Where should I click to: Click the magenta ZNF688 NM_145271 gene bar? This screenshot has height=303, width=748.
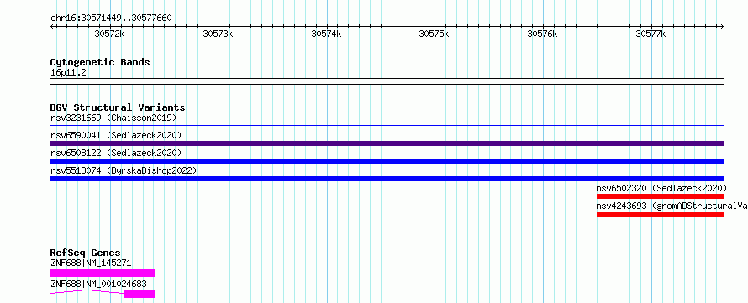103,273
